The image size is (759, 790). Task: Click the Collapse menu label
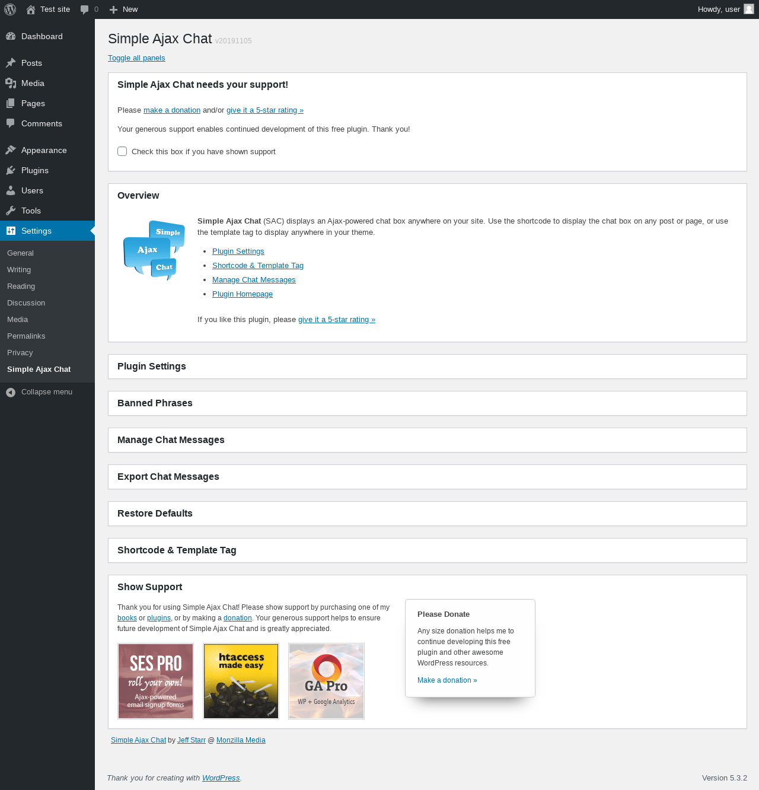click(47, 392)
